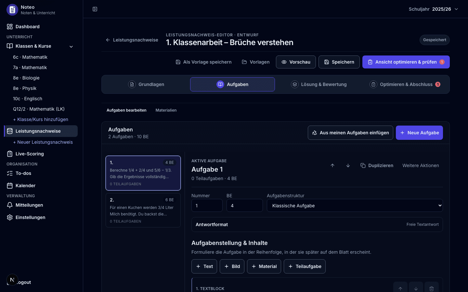
Task: Select the Aufgaben bearbeiten sub-tab
Action: [x=126, y=110]
